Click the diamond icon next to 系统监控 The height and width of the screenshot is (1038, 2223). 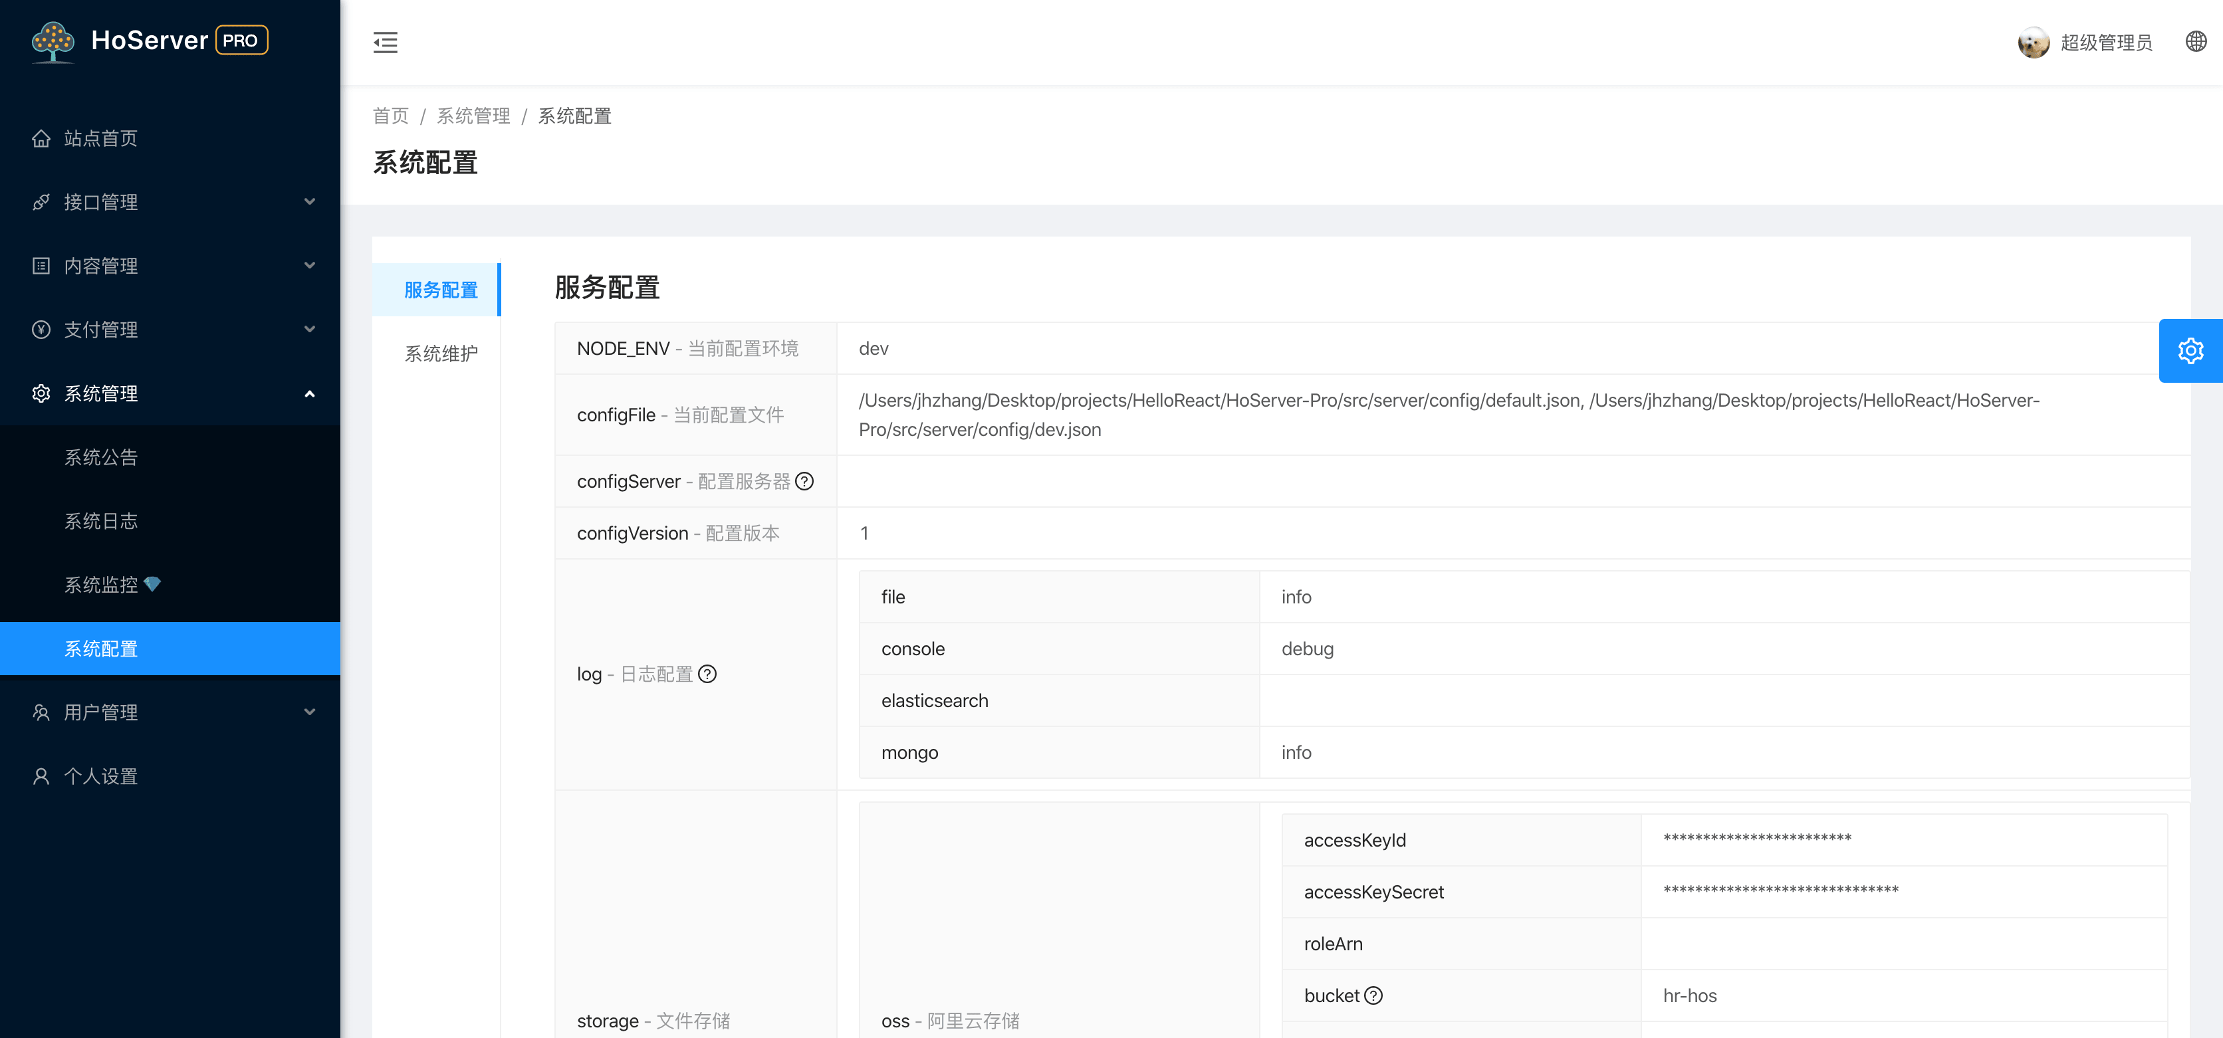[153, 585]
